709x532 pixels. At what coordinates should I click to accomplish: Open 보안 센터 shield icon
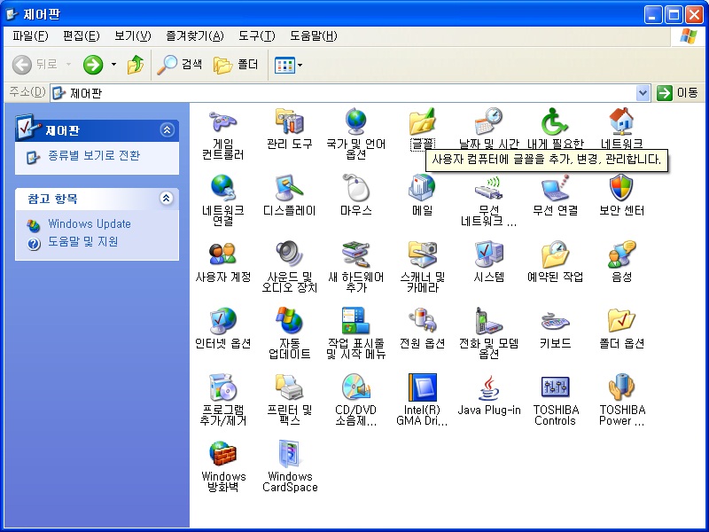622,188
